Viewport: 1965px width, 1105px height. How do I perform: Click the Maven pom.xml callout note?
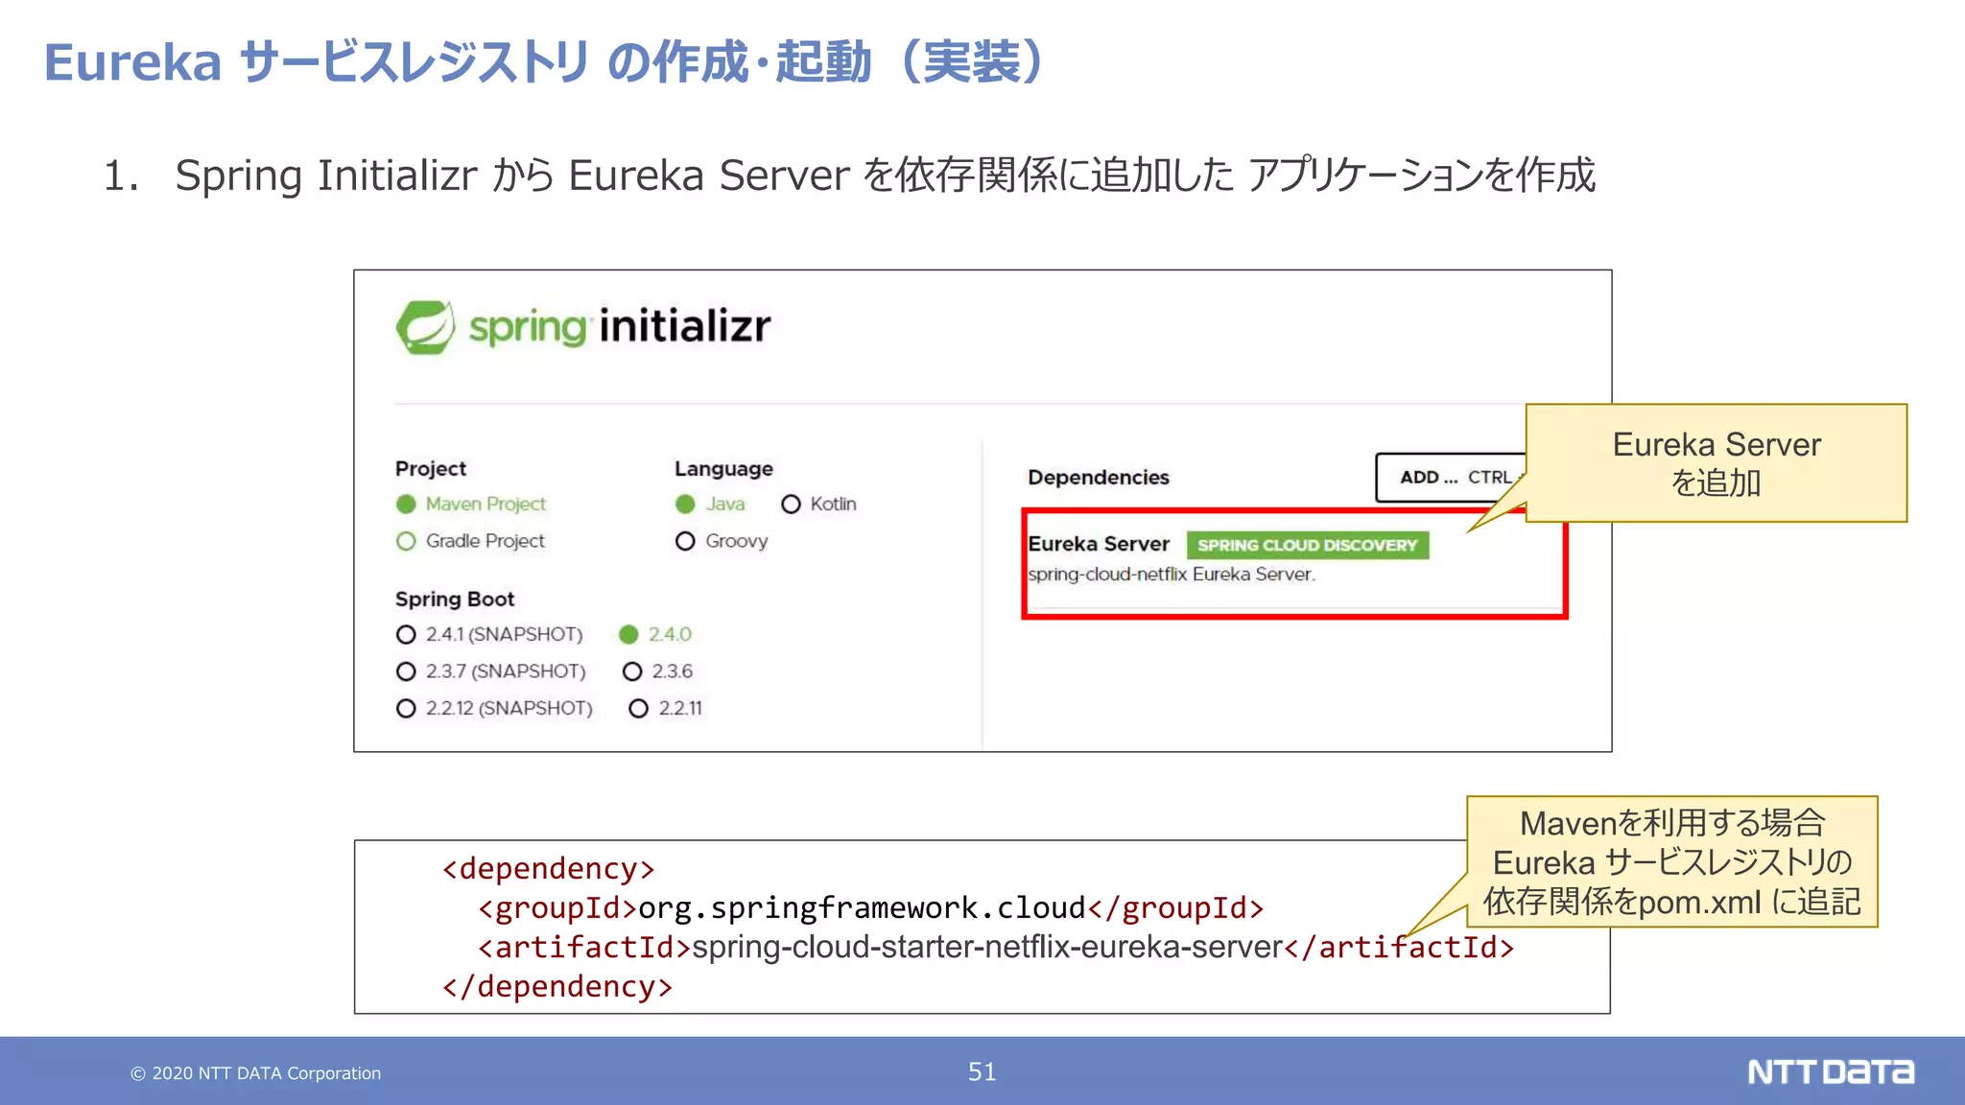pyautogui.click(x=1671, y=861)
